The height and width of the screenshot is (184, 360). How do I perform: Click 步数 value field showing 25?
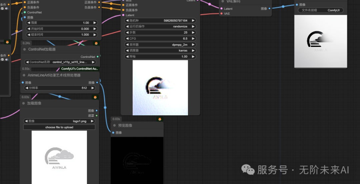point(160,33)
